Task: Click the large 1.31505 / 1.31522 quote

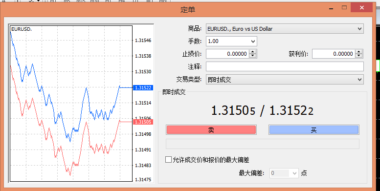Action: [x=263, y=111]
